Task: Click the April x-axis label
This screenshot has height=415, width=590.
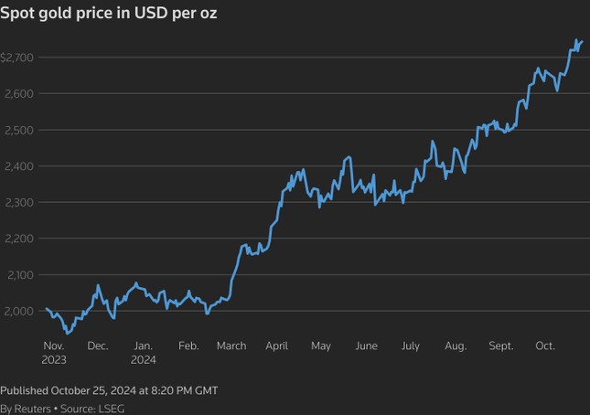Action: click(276, 346)
